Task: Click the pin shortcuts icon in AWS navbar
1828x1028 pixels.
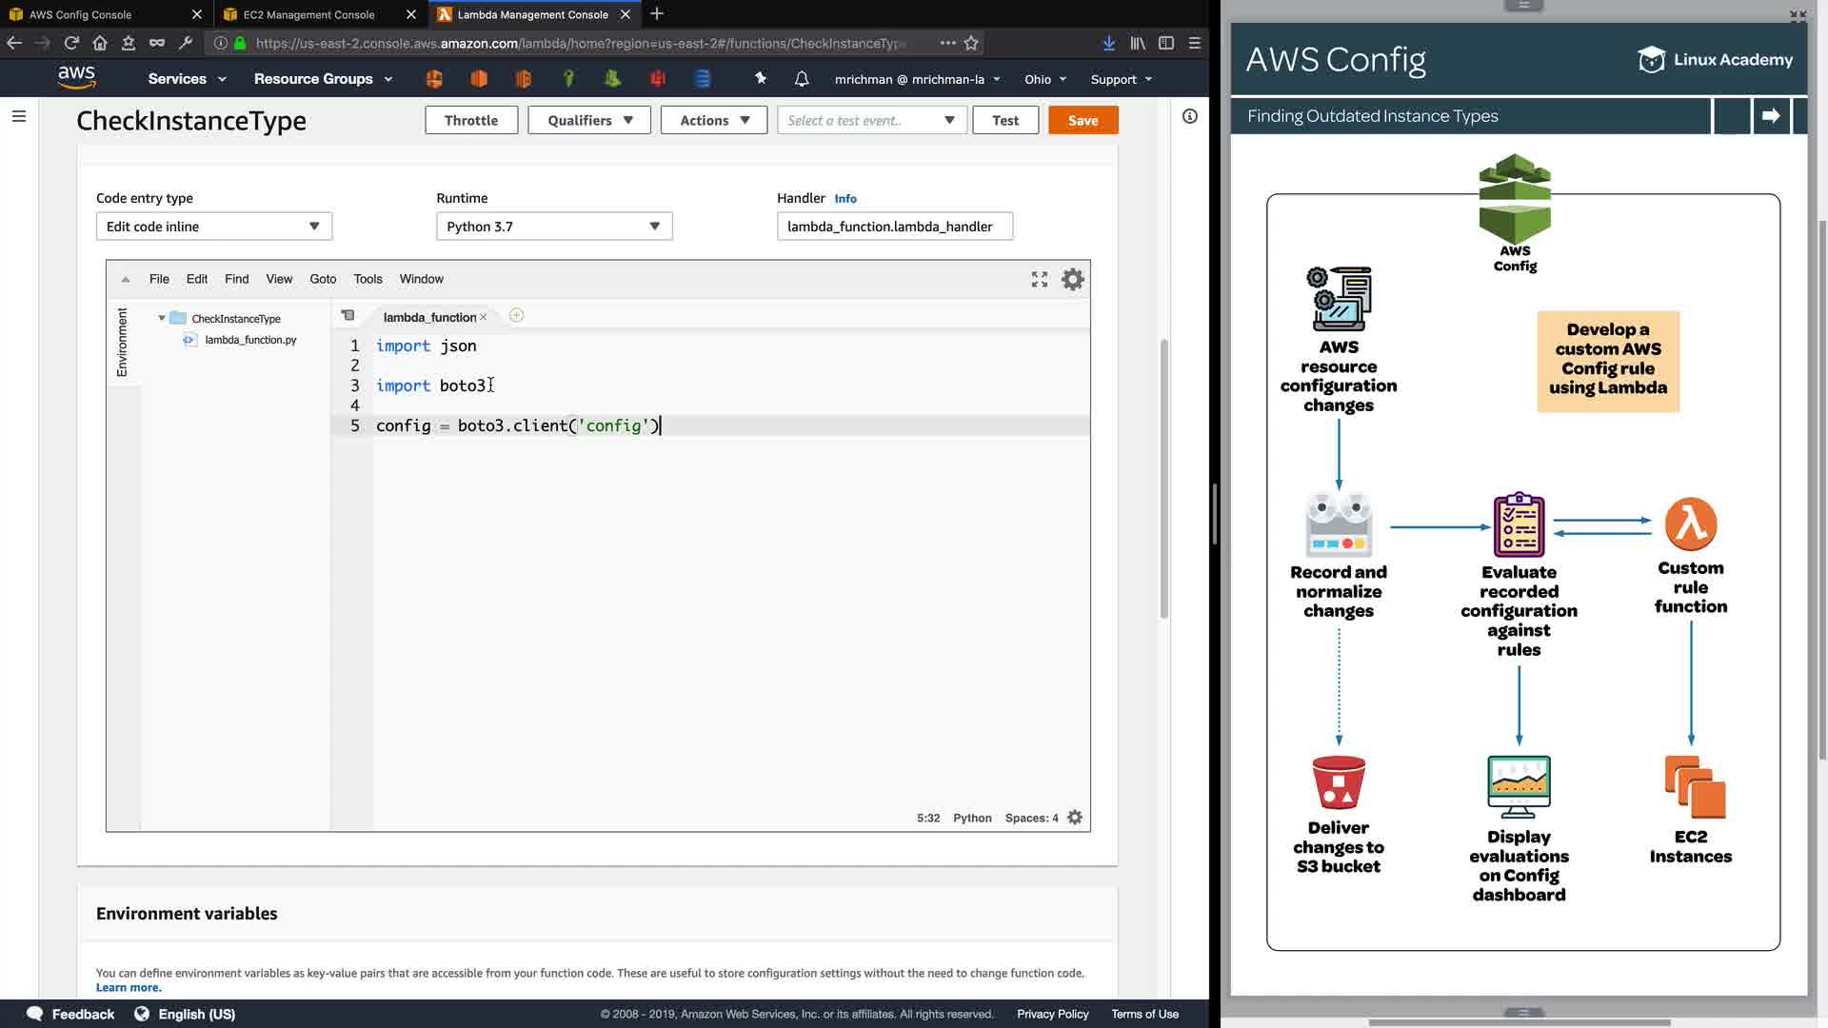Action: 760,79
